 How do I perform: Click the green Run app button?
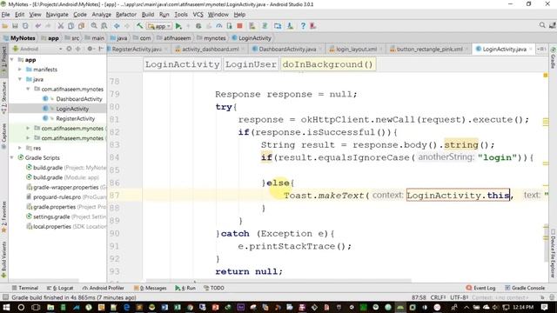pos(178,26)
